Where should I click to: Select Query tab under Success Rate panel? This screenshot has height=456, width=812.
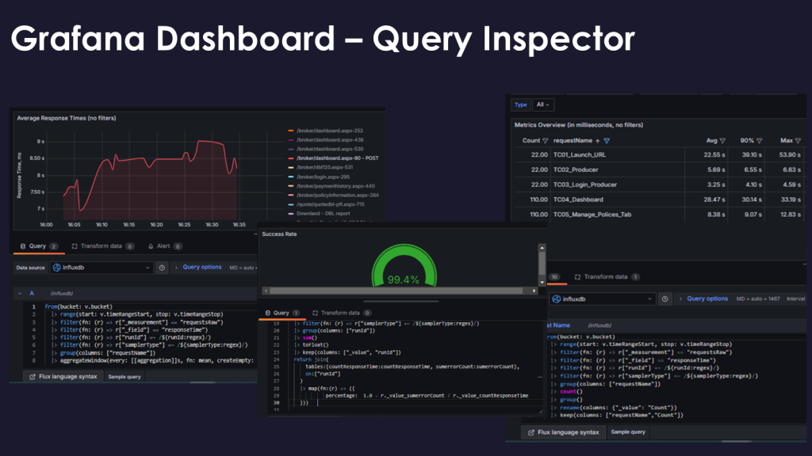pos(282,313)
